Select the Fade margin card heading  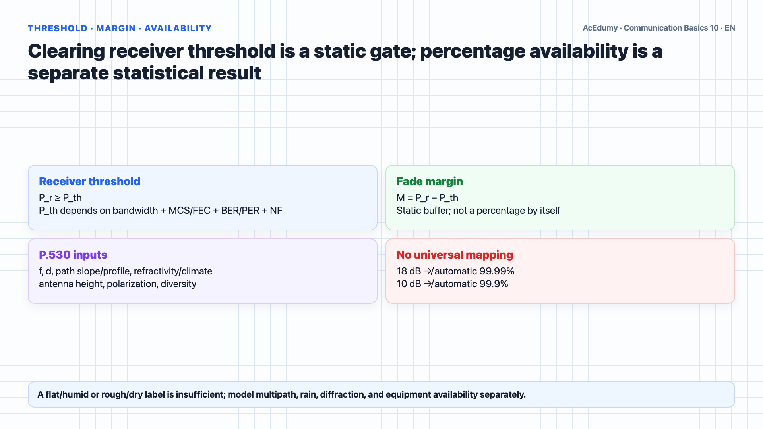click(430, 181)
